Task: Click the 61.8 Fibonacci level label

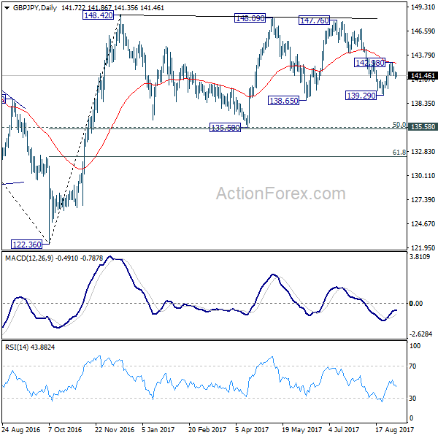Action: 399,153
